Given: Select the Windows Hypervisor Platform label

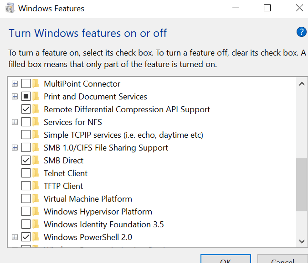Looking at the screenshot, I should click(98, 212).
